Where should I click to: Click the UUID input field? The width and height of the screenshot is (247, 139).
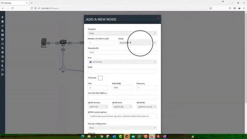[x=122, y=71]
